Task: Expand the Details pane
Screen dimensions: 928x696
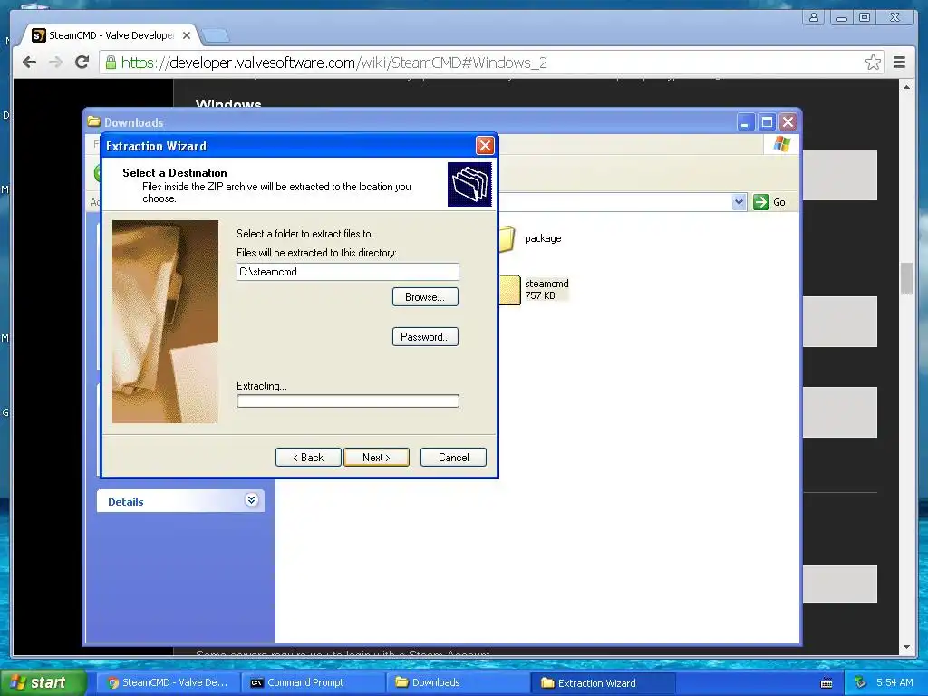Action: coord(252,500)
